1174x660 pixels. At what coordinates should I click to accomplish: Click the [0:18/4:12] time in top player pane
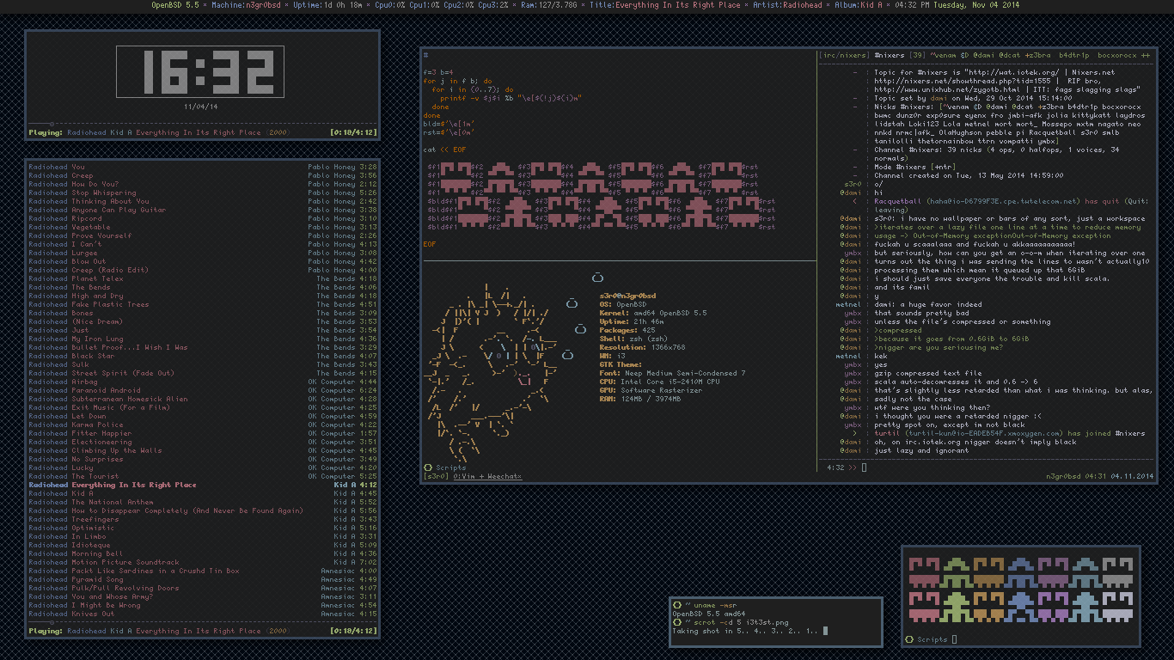353,132
